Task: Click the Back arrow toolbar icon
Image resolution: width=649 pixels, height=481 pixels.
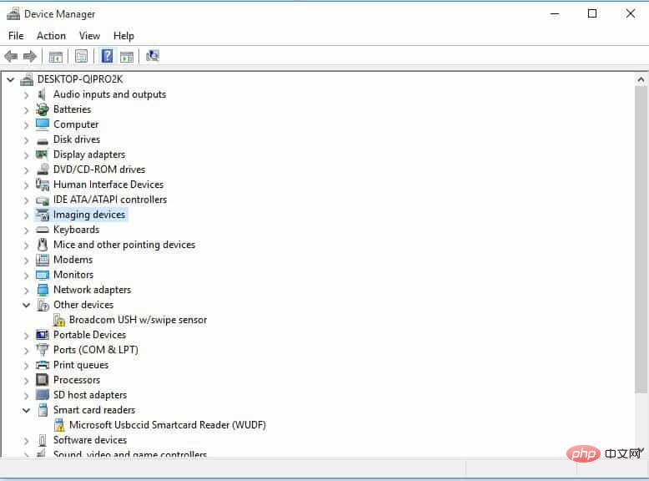Action: [11, 56]
